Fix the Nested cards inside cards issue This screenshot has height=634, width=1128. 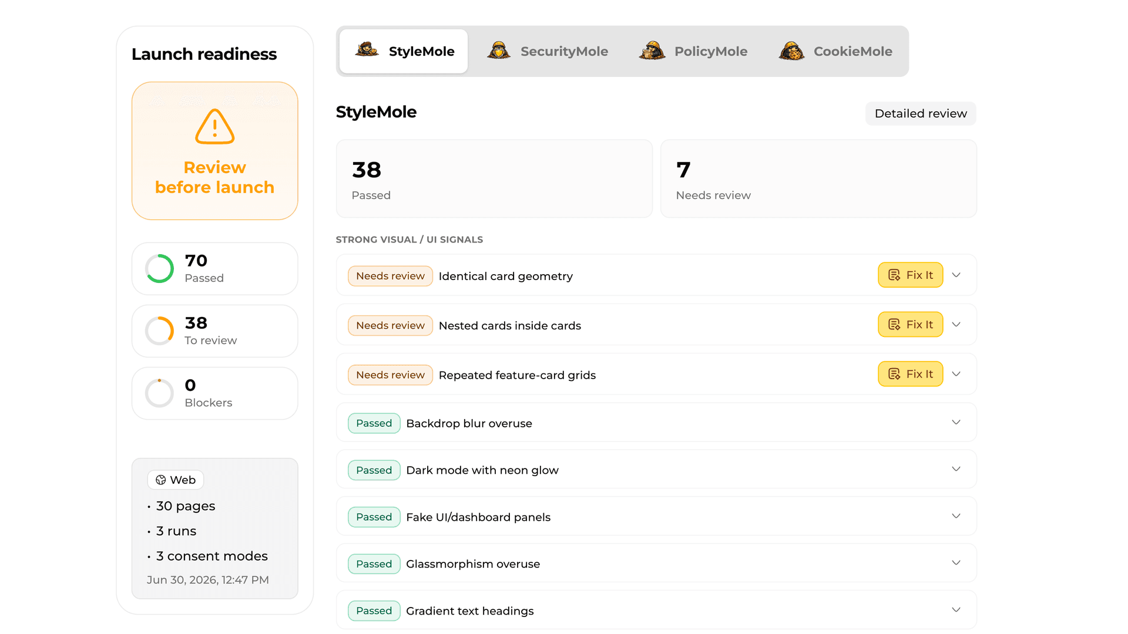click(910, 324)
